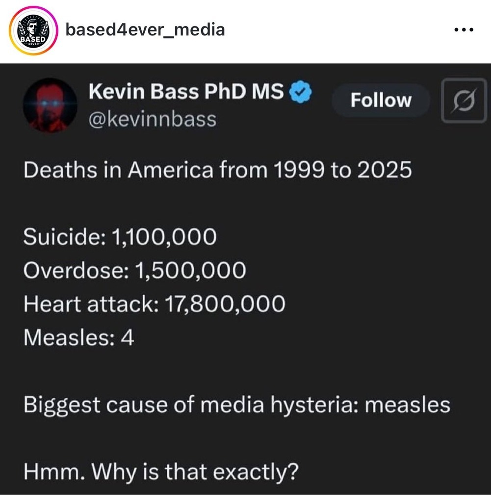Select the "Heart attack" label
Screen dimensions: 491x503
[88, 304]
